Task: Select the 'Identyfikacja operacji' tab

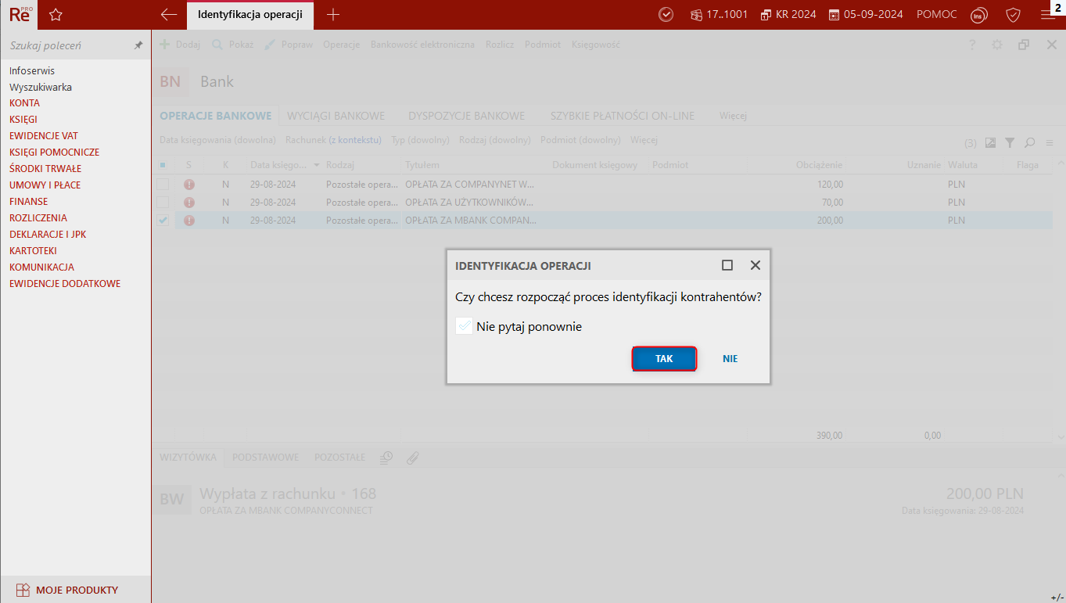Action: click(x=250, y=15)
